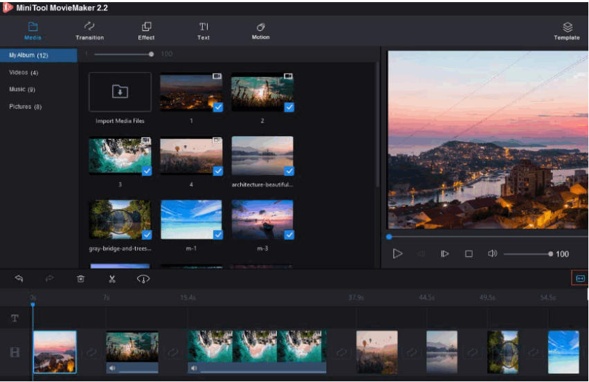
Task: Mute audio on the 7s timeline clip
Action: click(112, 368)
